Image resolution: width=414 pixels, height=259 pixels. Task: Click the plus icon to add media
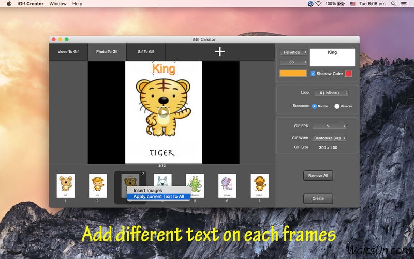click(219, 52)
